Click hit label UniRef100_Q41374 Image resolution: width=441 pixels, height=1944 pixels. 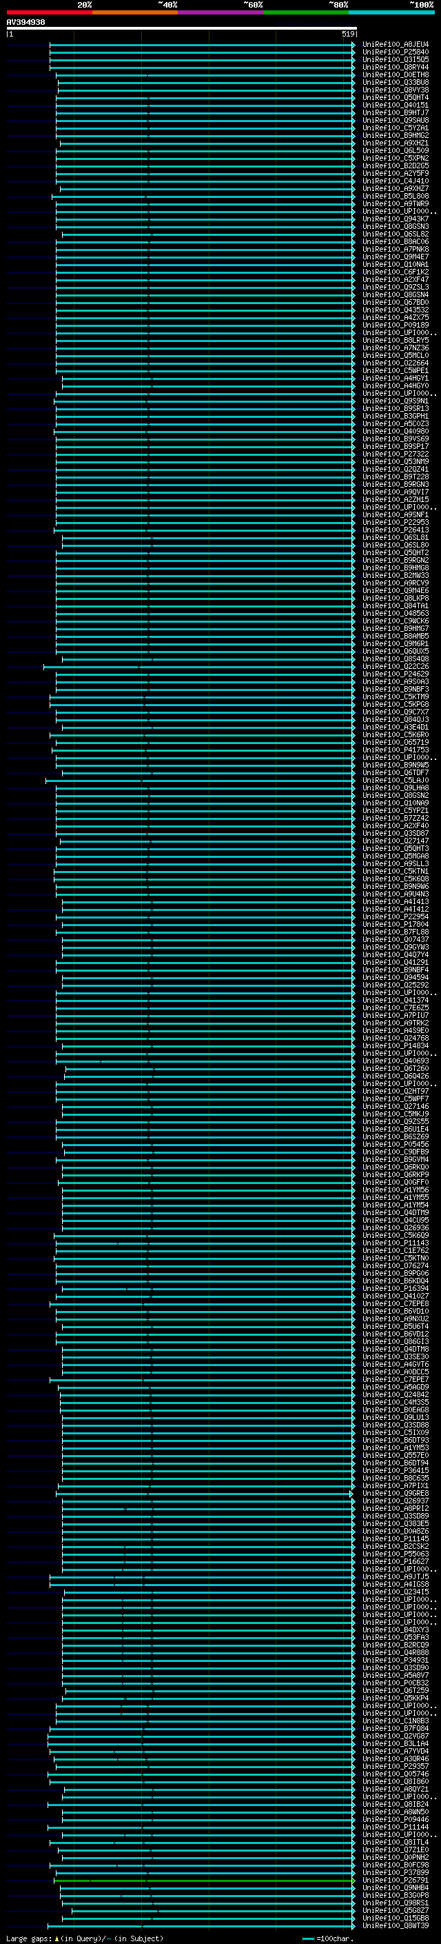coord(396,1000)
